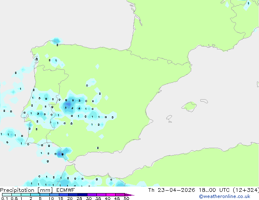The height and width of the screenshot is (200, 259).
Task: Click the '20' legend label
Action: (70, 198)
